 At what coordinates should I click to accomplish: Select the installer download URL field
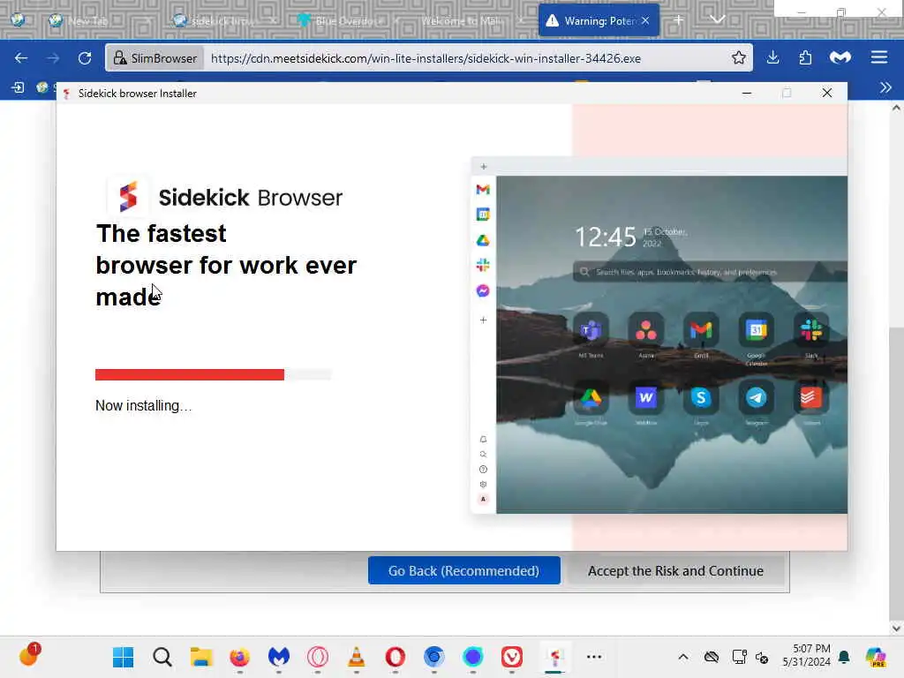coord(426,58)
